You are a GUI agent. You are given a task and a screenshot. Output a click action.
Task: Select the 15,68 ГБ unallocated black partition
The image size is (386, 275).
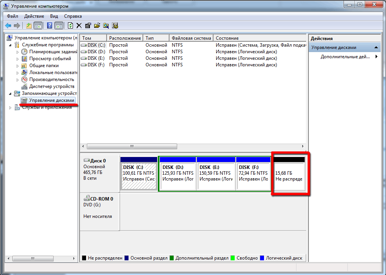289,176
